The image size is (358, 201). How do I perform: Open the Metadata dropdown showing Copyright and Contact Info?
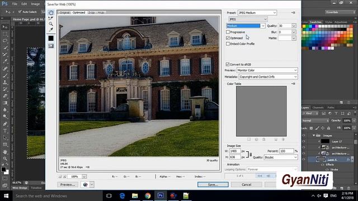pos(268,77)
